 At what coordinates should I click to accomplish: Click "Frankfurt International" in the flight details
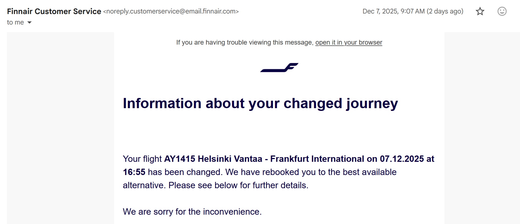[317, 159]
